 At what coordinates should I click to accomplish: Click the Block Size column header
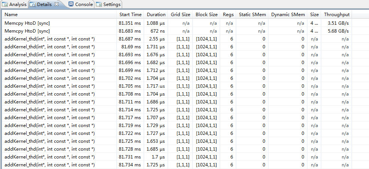[206, 15]
